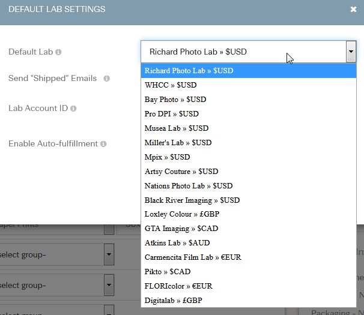
Task: Select Black River Imaging » $USD
Action: coord(249,200)
